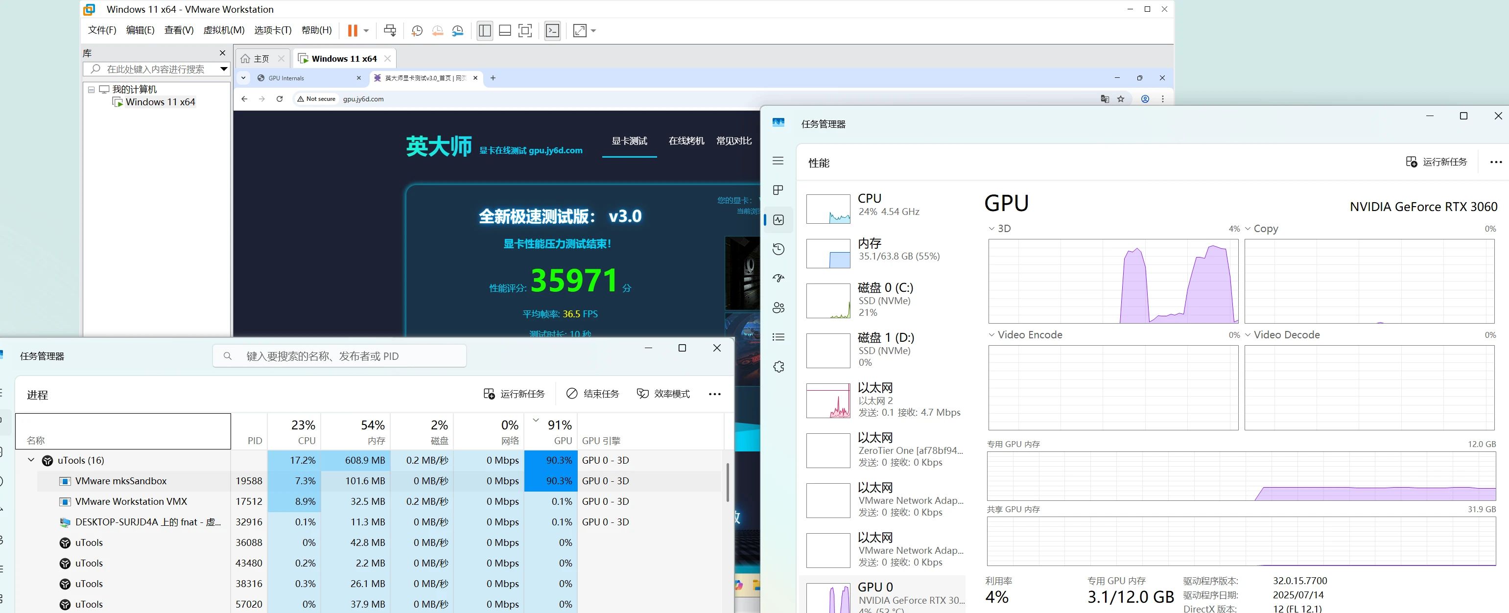1509x613 pixels.
Task: Pause the virtual machine in VMware toolbar
Action: 352,30
